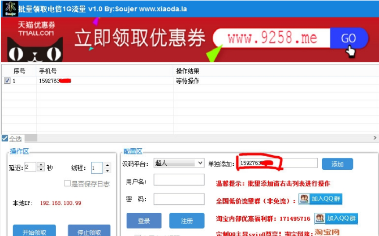Toggle the 全选 select-all checkbox
Screen dimensions: 379x236
(5, 138)
